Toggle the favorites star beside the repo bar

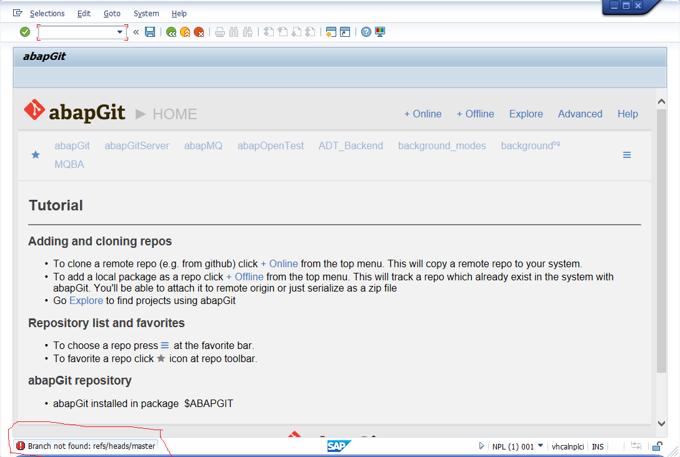36,154
